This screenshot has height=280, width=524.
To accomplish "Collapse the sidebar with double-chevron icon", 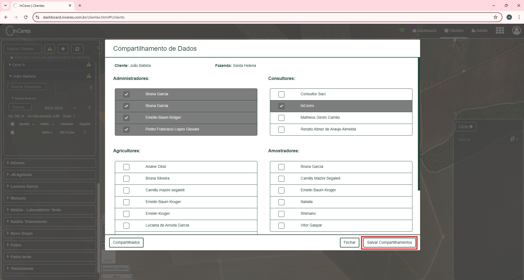I will click(98, 48).
